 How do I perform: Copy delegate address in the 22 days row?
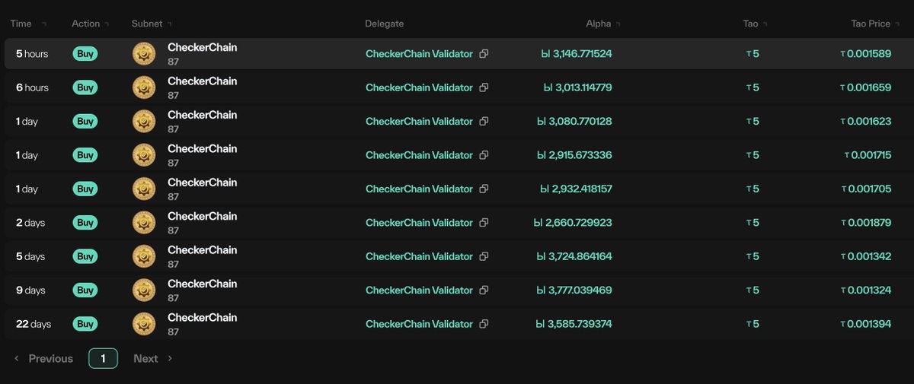[484, 324]
